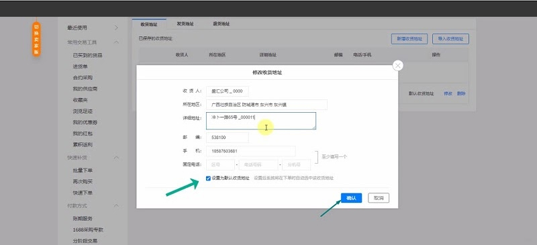Click the 导入收货地址 button
Image resolution: width=537 pixels, height=245 pixels.
click(x=450, y=39)
